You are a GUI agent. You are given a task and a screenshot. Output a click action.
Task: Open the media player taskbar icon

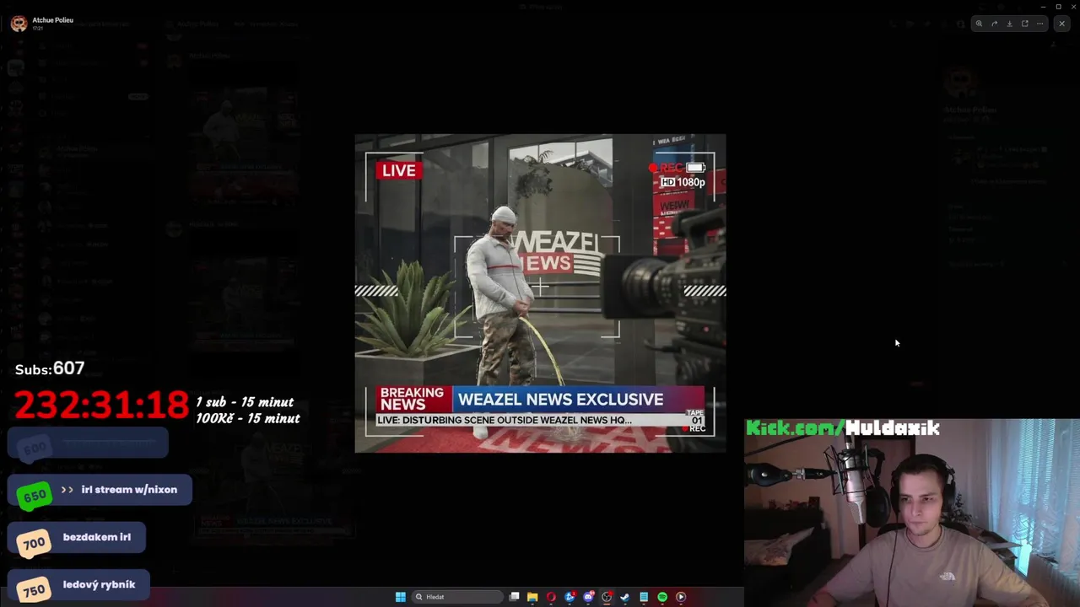pyautogui.click(x=681, y=597)
